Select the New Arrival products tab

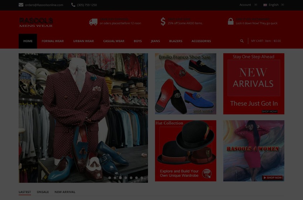(x=65, y=192)
